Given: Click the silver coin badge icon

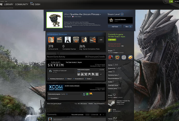Looking at the screenshot, I should coord(124,57).
